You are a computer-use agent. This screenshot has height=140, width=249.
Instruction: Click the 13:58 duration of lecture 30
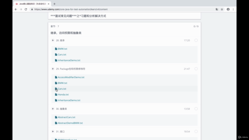point(187,109)
